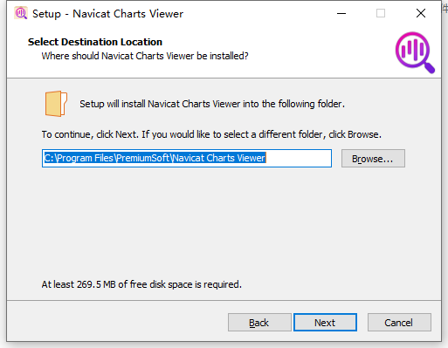Image resolution: width=448 pixels, height=348 pixels.
Task: Click the yellow destination folder icon
Action: pyautogui.click(x=56, y=104)
